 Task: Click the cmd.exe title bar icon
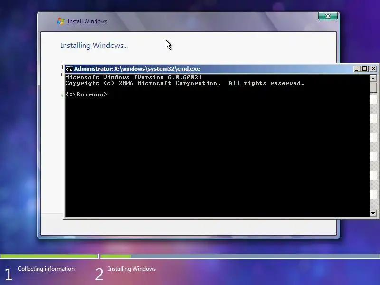pos(69,69)
